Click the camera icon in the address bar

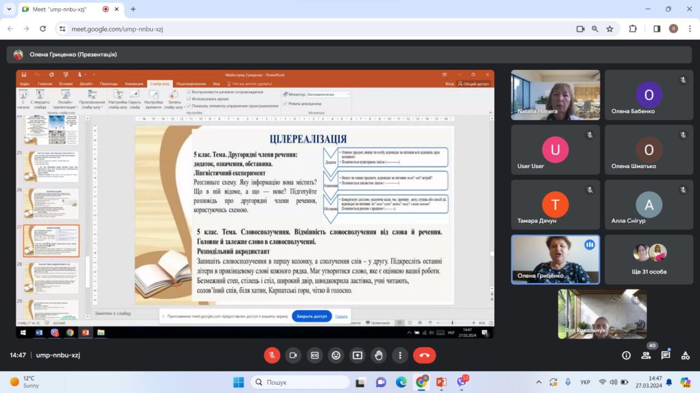[x=580, y=29]
